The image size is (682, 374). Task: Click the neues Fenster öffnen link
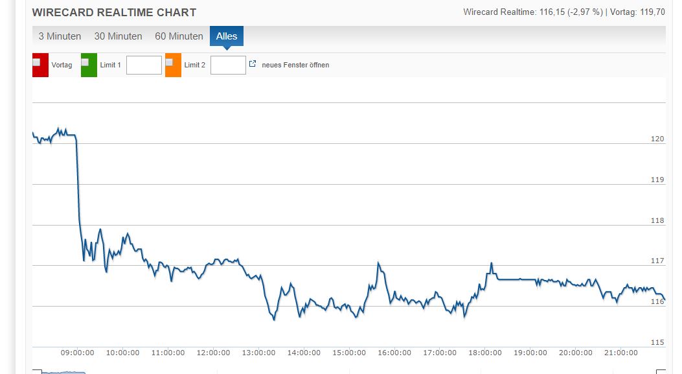click(295, 65)
